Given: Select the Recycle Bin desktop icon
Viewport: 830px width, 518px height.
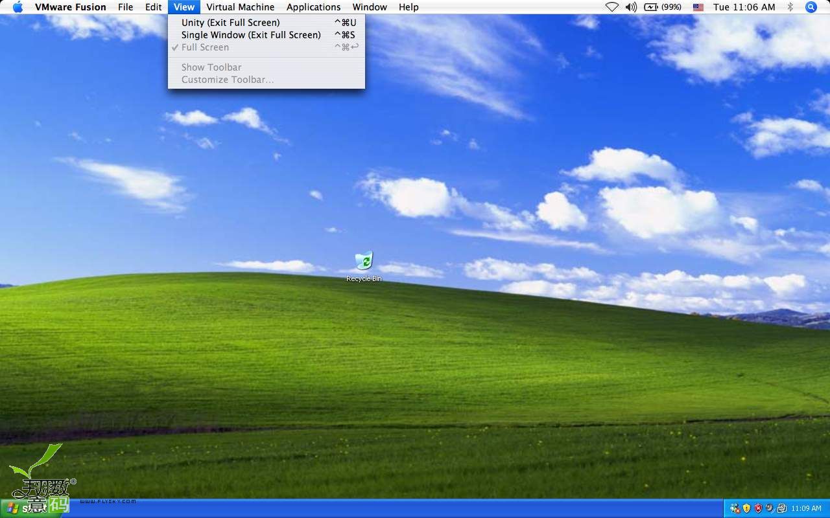Looking at the screenshot, I should [x=364, y=266].
